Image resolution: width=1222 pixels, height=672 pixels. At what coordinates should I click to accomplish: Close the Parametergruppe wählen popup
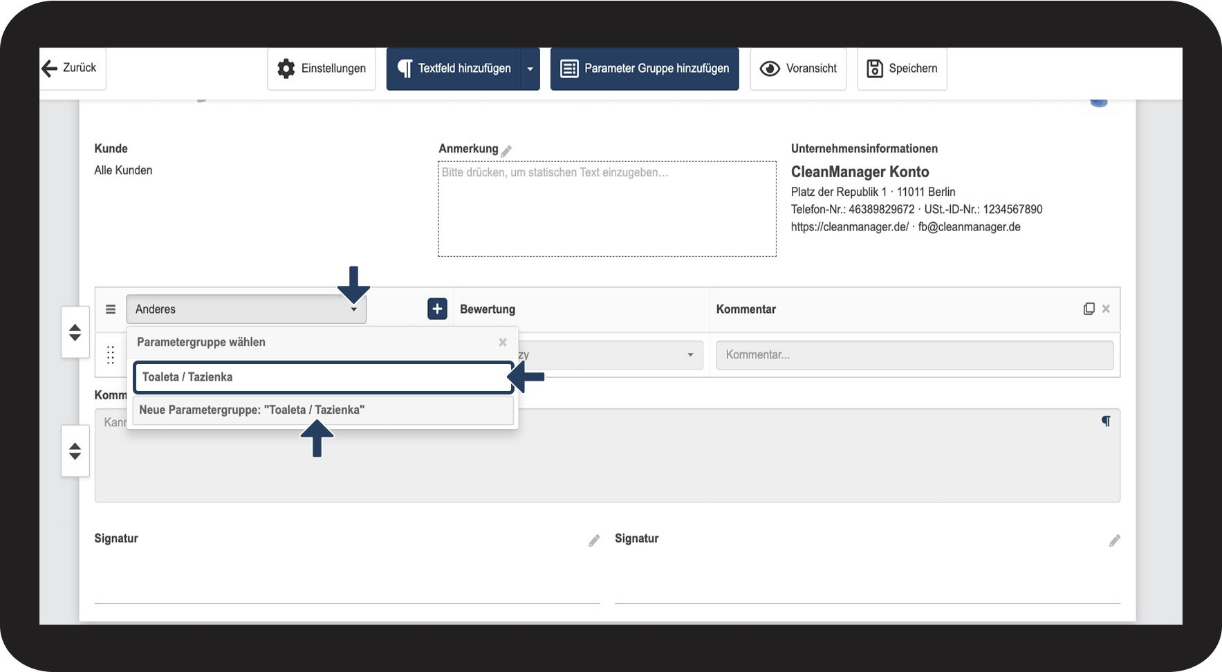click(x=503, y=343)
